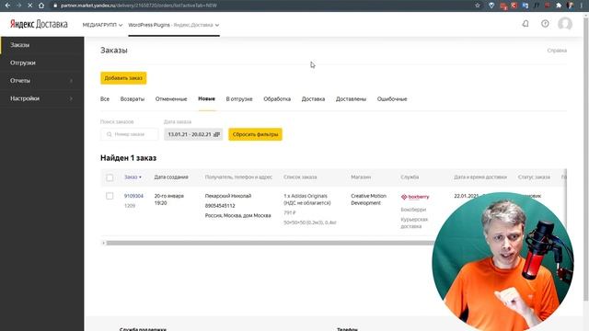Expand МЕДИАГРУПП account dropdown

pyautogui.click(x=102, y=25)
